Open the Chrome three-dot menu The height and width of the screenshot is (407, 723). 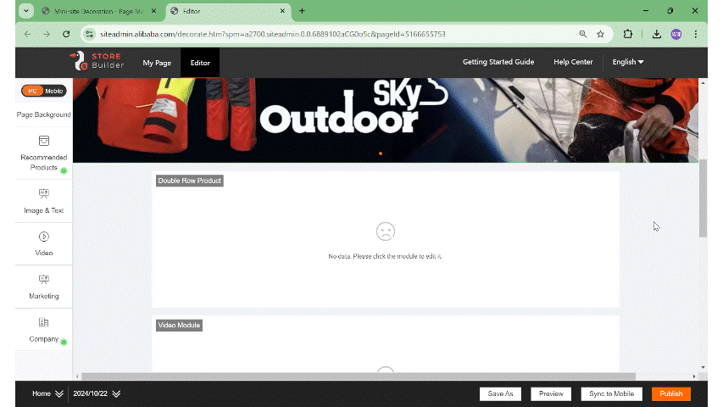(x=695, y=34)
